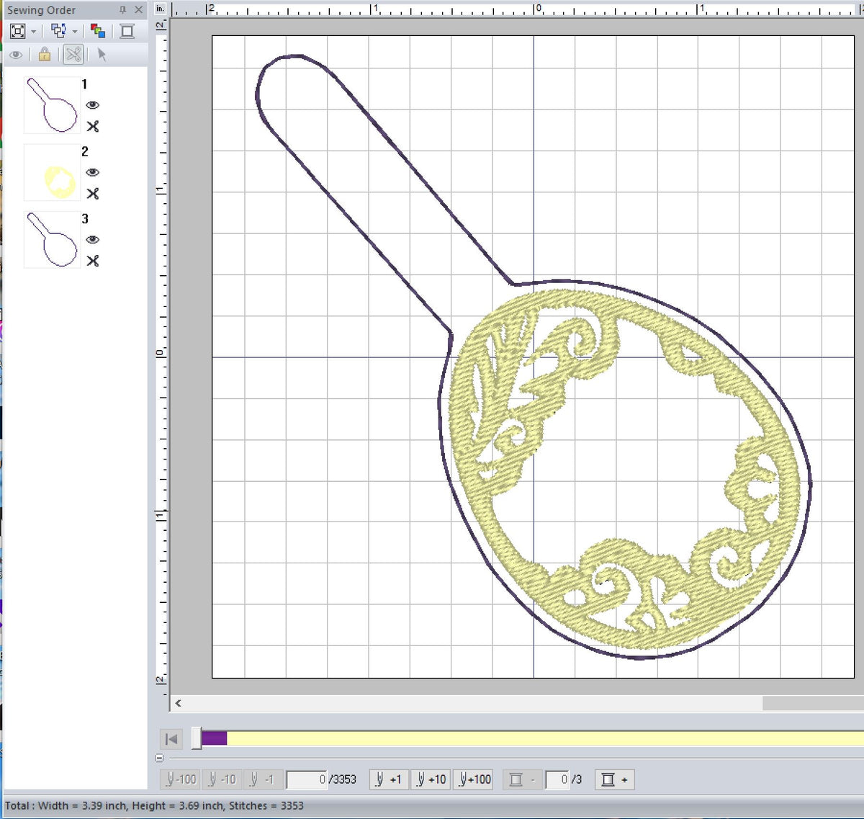Click the padlock lock icon
Image resolution: width=864 pixels, height=819 pixels.
pyautogui.click(x=44, y=54)
